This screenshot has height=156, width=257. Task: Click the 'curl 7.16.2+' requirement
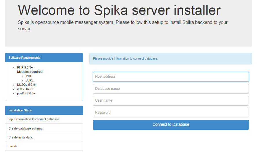pos(25,89)
